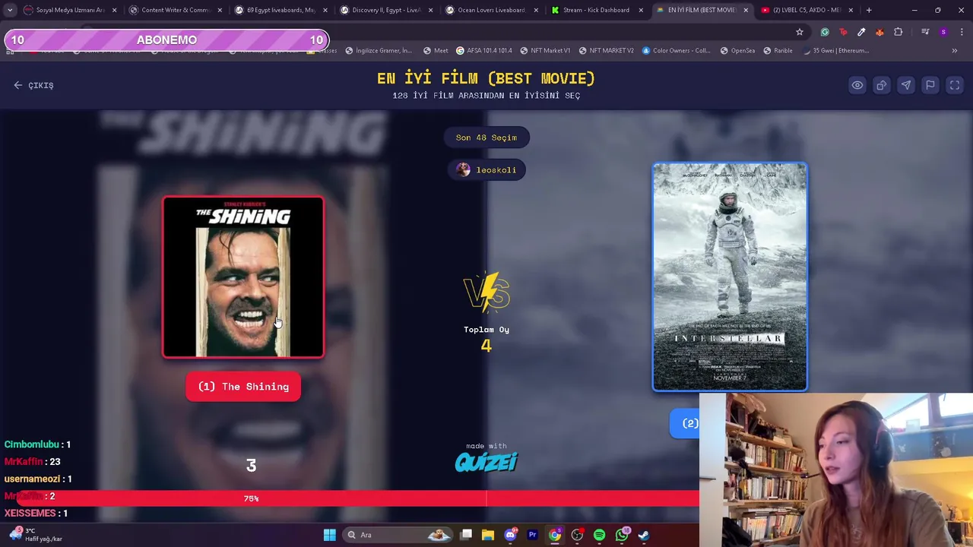Open İngilizce Gramer bookmark
Image resolution: width=973 pixels, height=547 pixels.
pyautogui.click(x=379, y=51)
